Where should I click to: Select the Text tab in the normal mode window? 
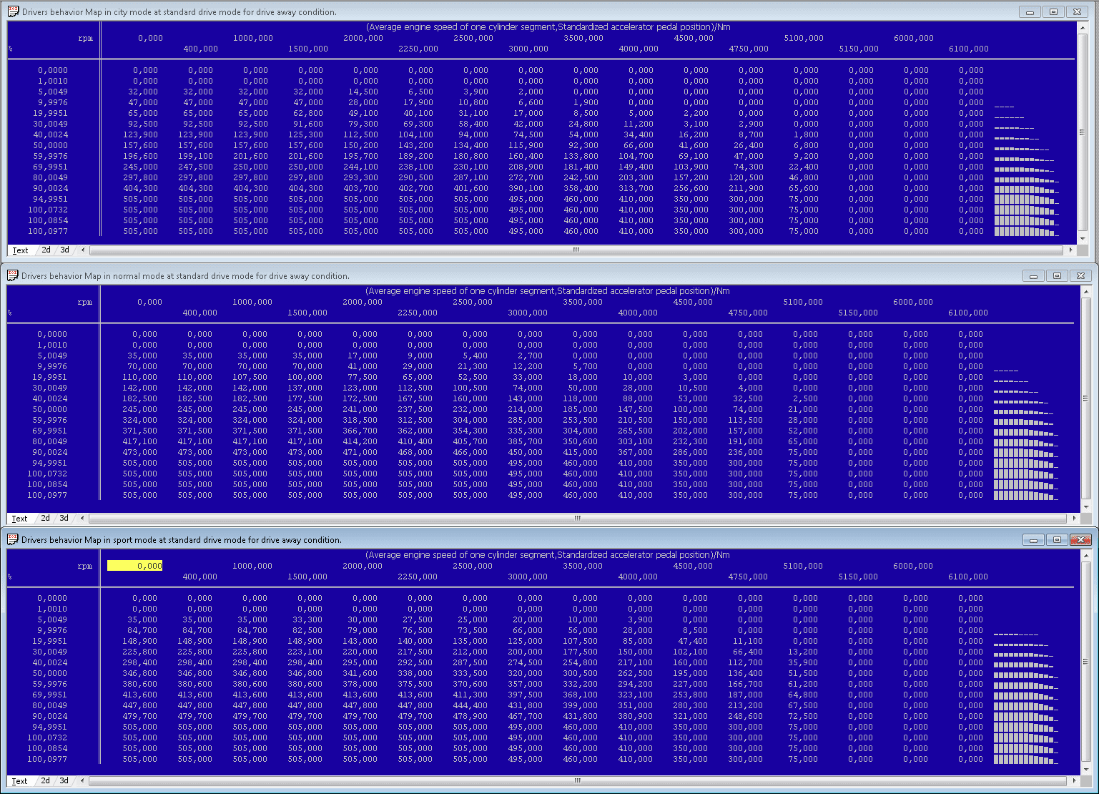click(x=19, y=519)
